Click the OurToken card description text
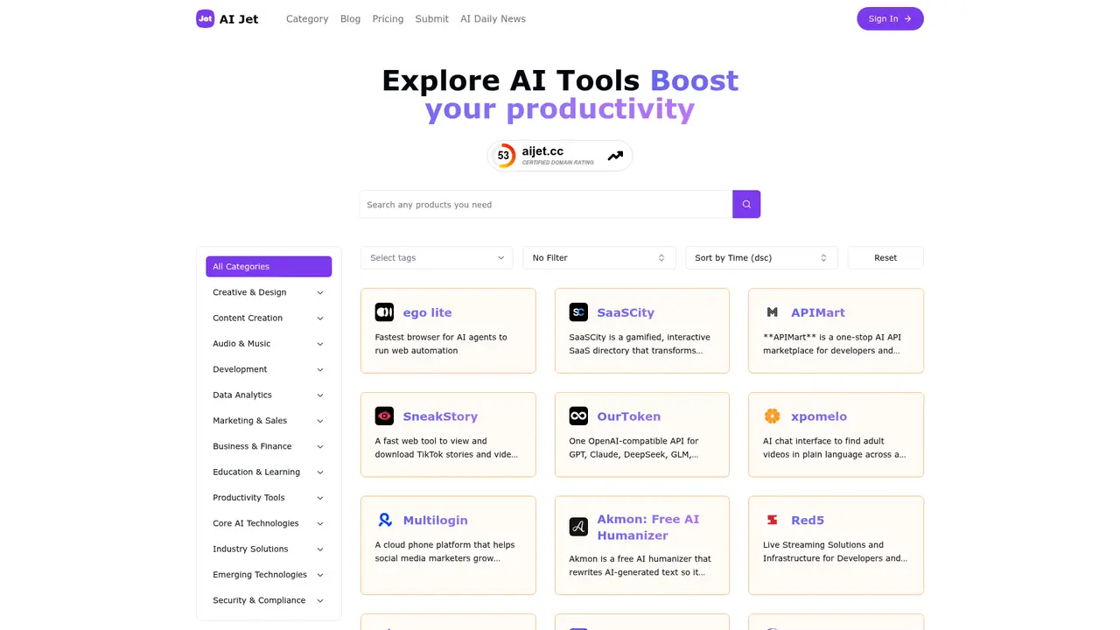The height and width of the screenshot is (630, 1120). point(634,448)
